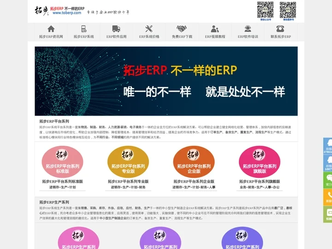
Task: Click the delivery truck icon for ERP软件应用
Action: [x=116, y=29]
